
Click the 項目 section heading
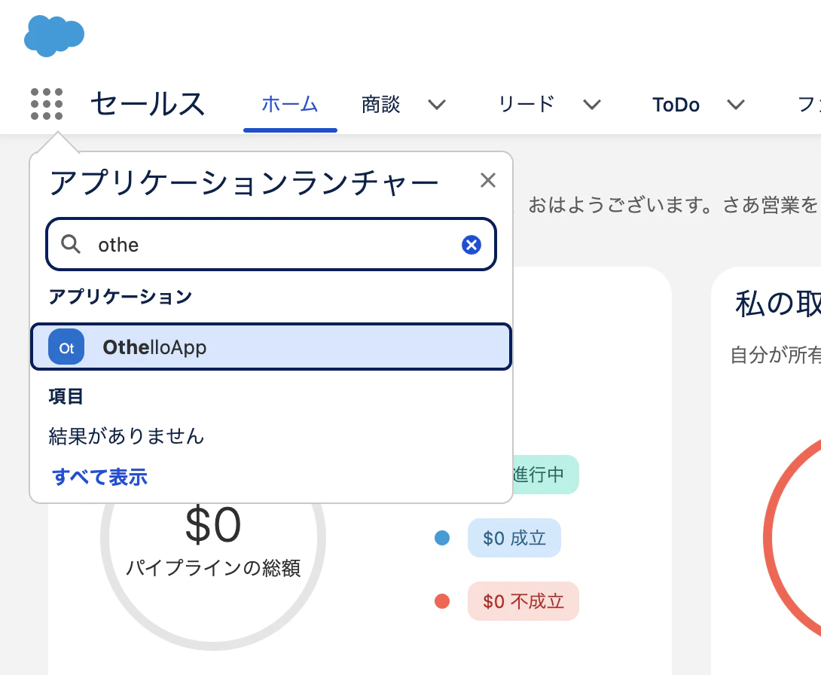66,396
